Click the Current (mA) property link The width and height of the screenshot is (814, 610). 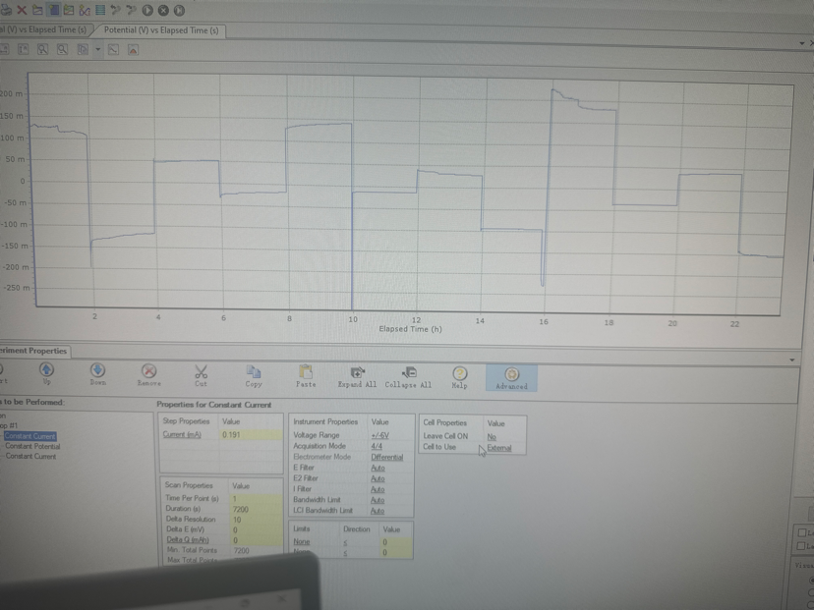(x=182, y=435)
